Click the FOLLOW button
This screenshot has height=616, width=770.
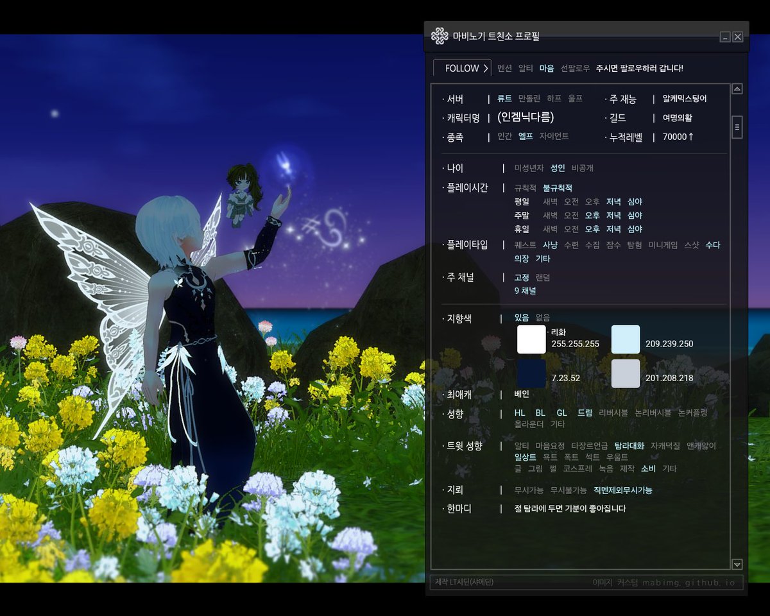(462, 68)
